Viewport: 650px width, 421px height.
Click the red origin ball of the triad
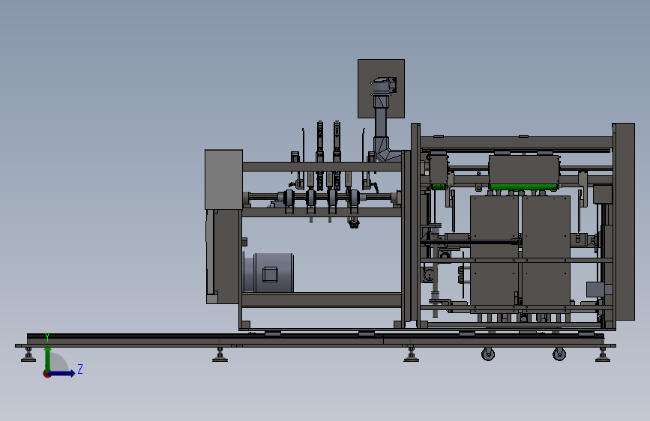tap(46, 374)
